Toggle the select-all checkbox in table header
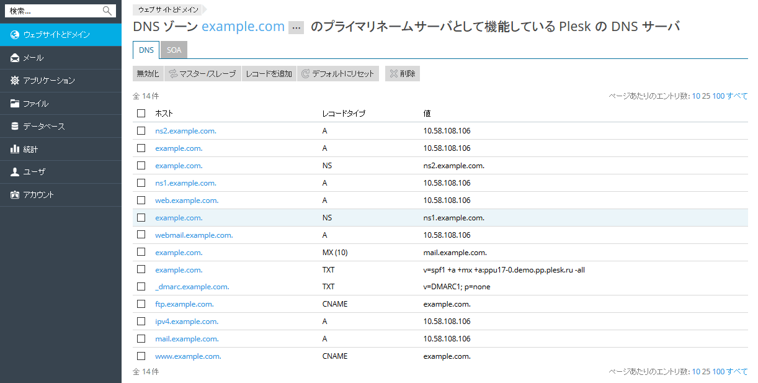The height and width of the screenshot is (383, 758). click(141, 114)
